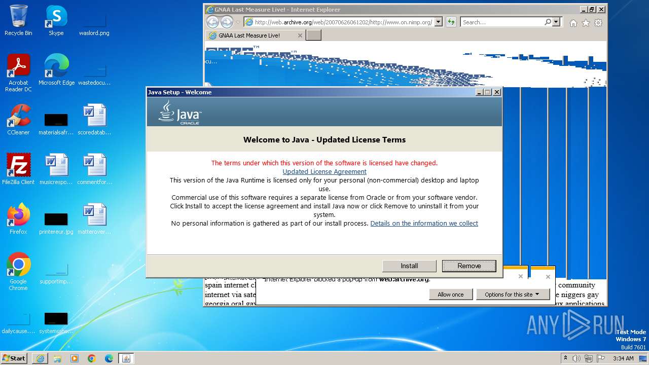The width and height of the screenshot is (649, 365).
Task: Launch FileZilla Client shortcut
Action: point(18,169)
